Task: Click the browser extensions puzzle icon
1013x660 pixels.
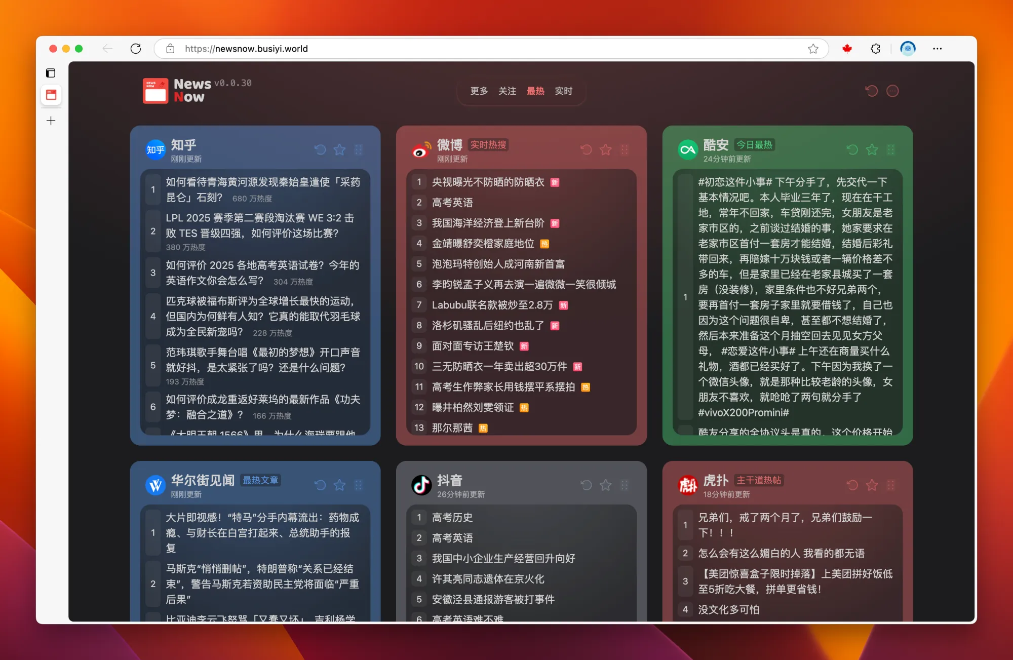Action: [x=875, y=49]
